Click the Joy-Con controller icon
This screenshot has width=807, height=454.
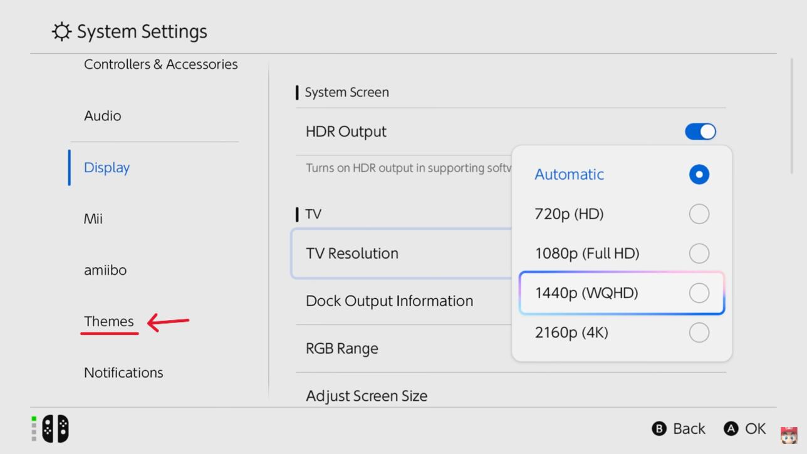click(x=55, y=429)
